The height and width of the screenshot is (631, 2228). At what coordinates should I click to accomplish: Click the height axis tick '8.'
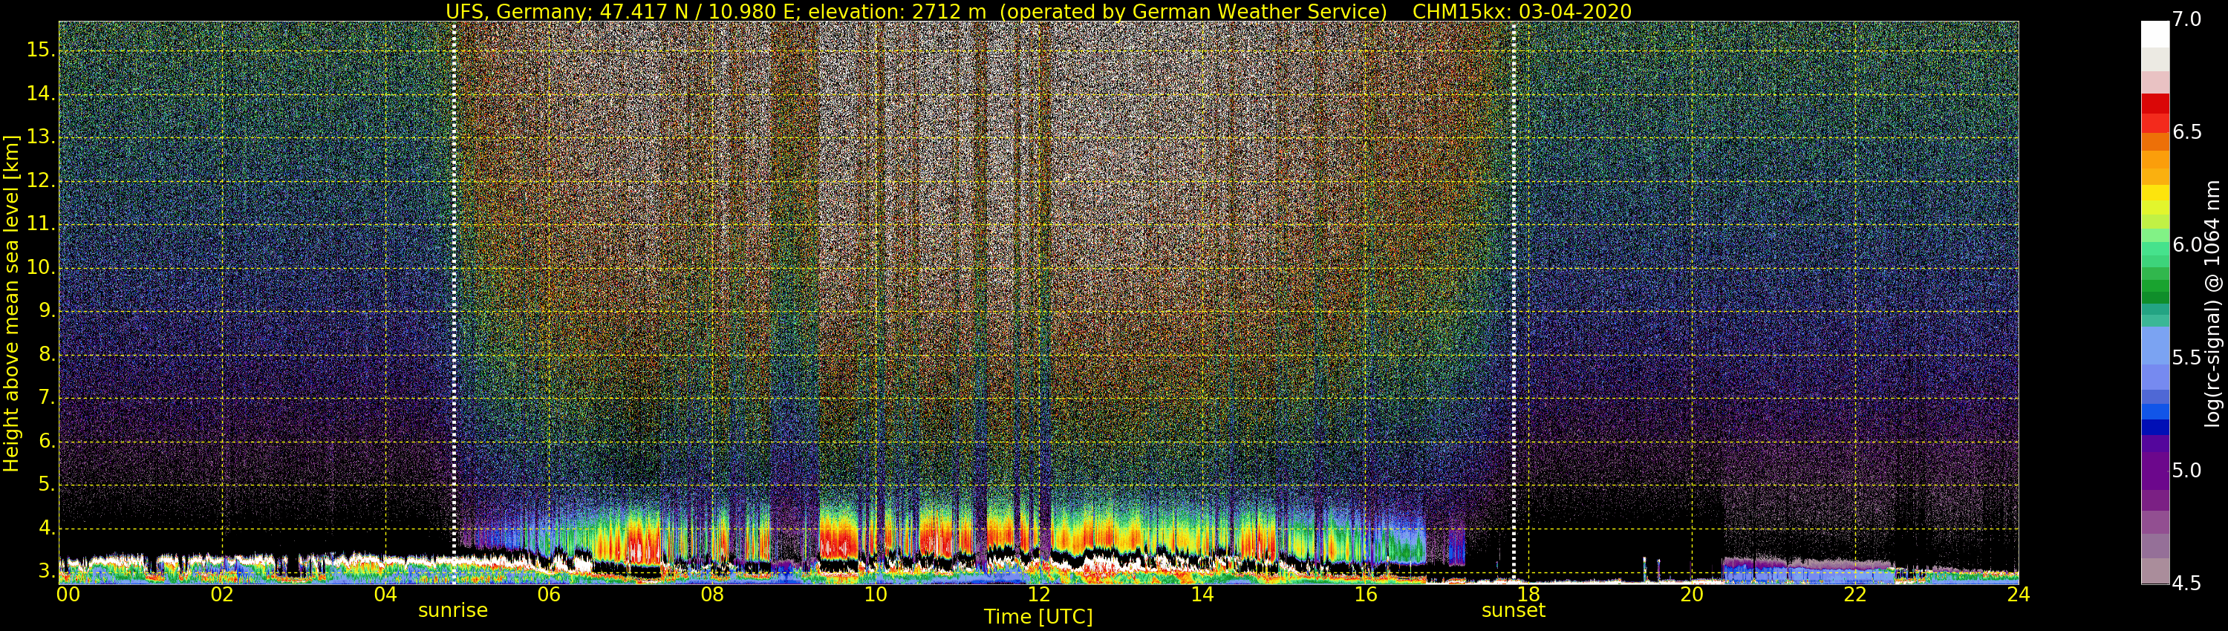pos(46,354)
